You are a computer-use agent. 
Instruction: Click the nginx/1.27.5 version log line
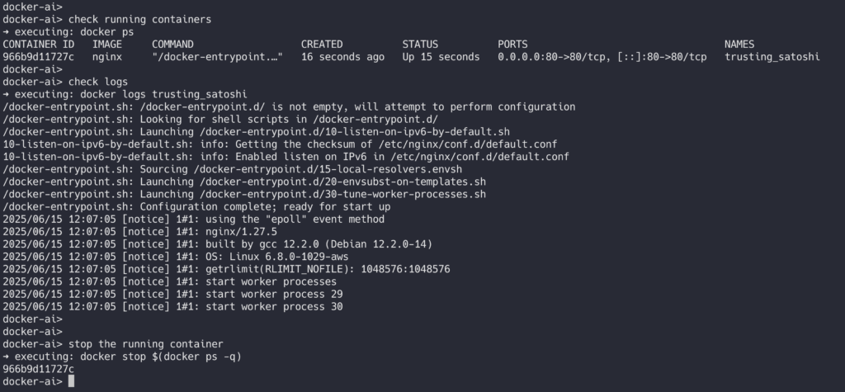point(139,232)
